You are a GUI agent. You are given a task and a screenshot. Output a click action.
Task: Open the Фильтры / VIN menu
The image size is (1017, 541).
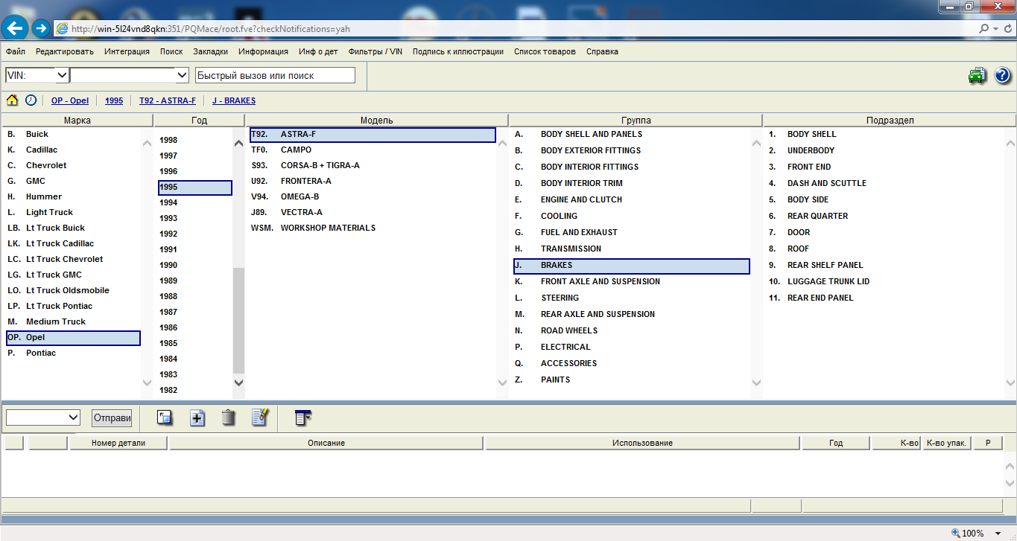376,51
